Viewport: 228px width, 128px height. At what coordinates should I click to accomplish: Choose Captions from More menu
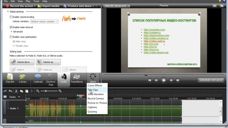pos(97,107)
